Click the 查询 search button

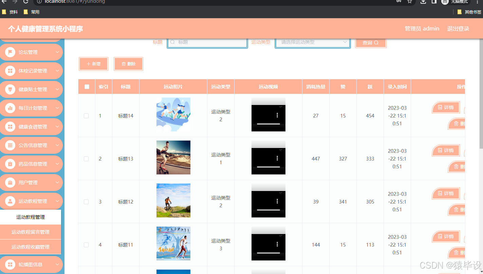pos(371,43)
